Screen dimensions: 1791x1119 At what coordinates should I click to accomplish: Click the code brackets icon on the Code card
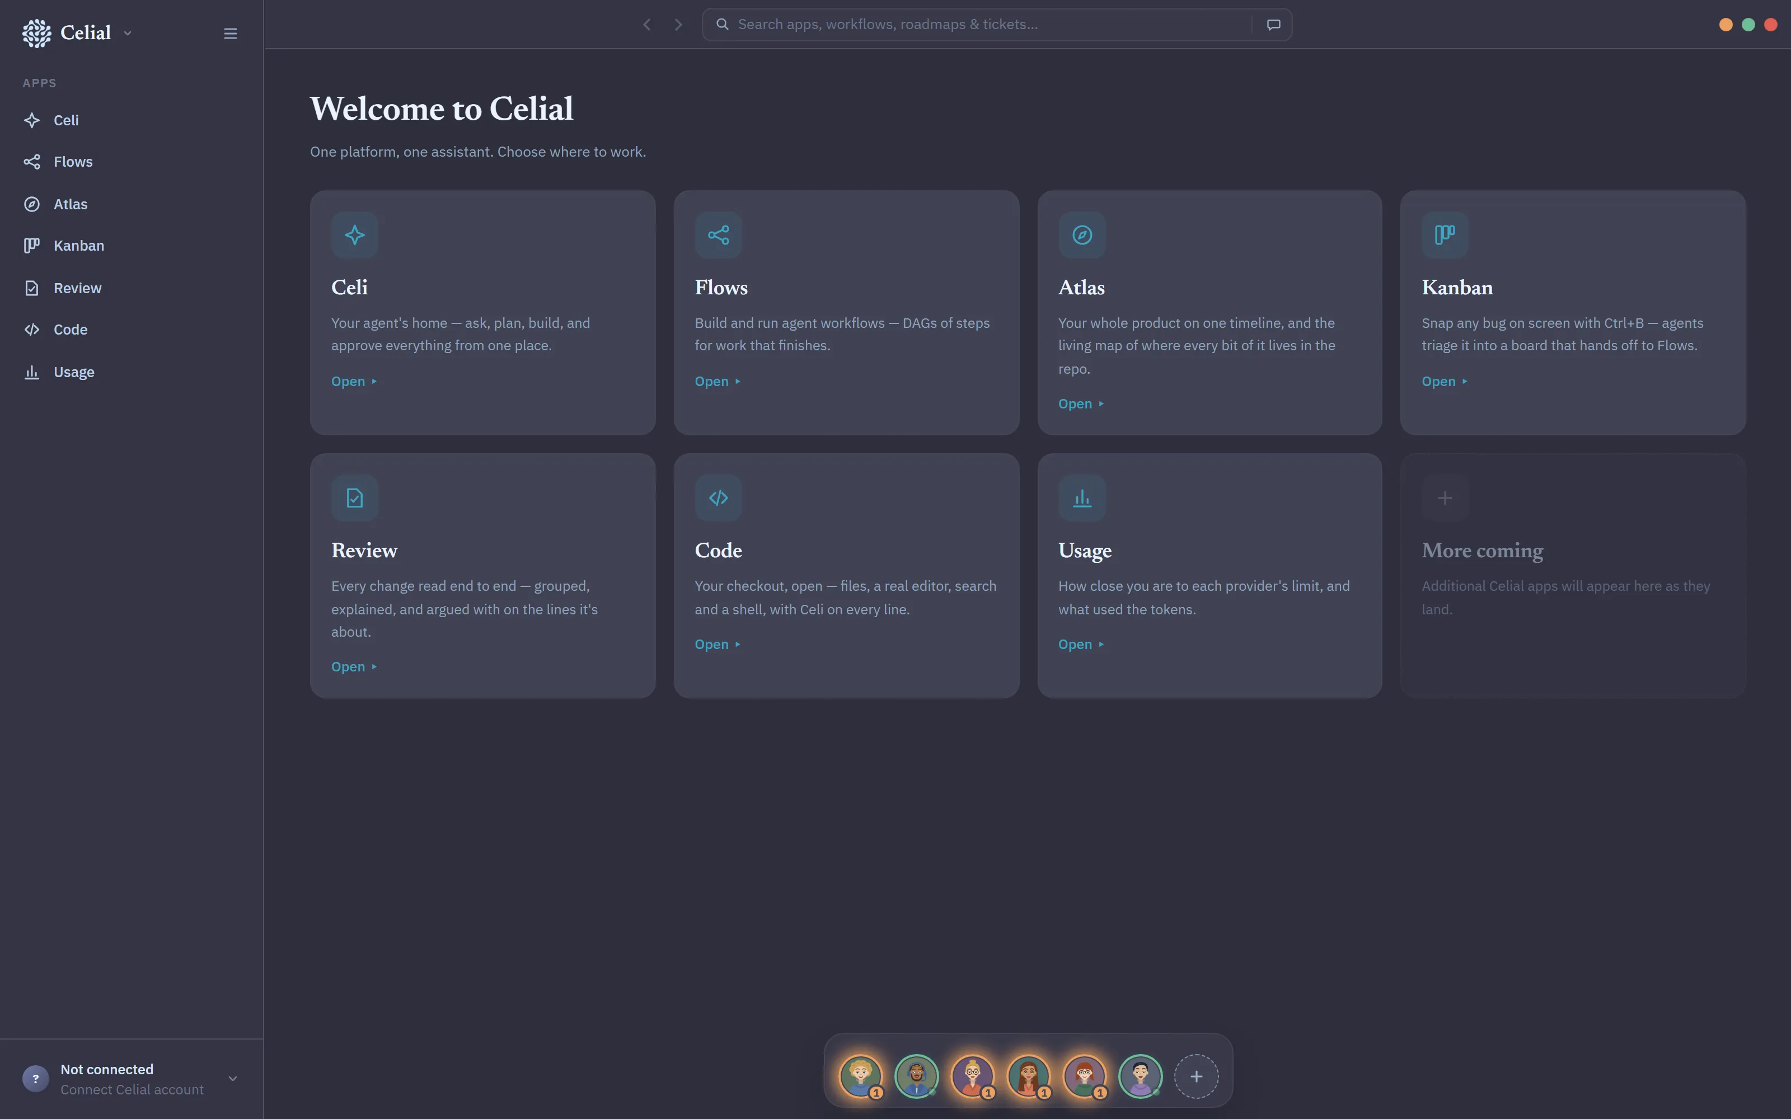point(718,498)
